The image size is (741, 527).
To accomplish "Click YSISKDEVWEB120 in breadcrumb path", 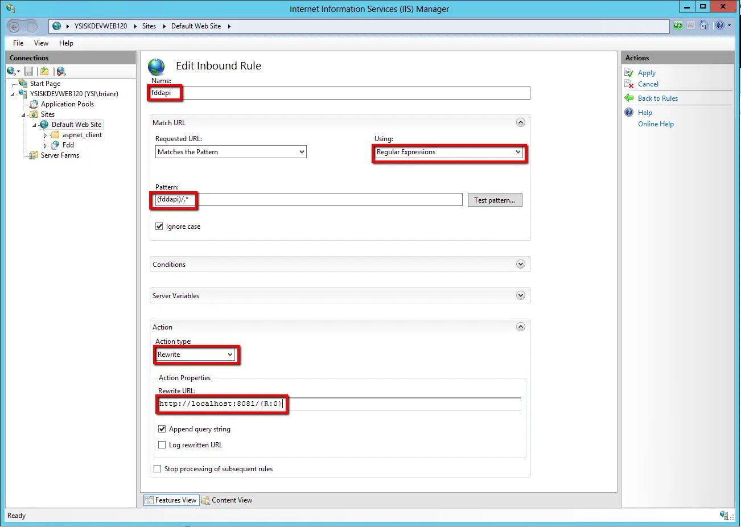I will [x=101, y=26].
